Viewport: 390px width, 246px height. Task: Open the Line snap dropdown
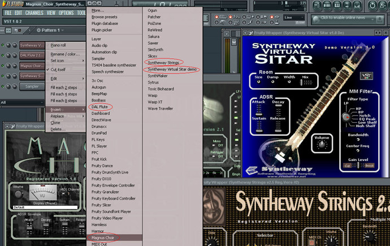(x=294, y=18)
